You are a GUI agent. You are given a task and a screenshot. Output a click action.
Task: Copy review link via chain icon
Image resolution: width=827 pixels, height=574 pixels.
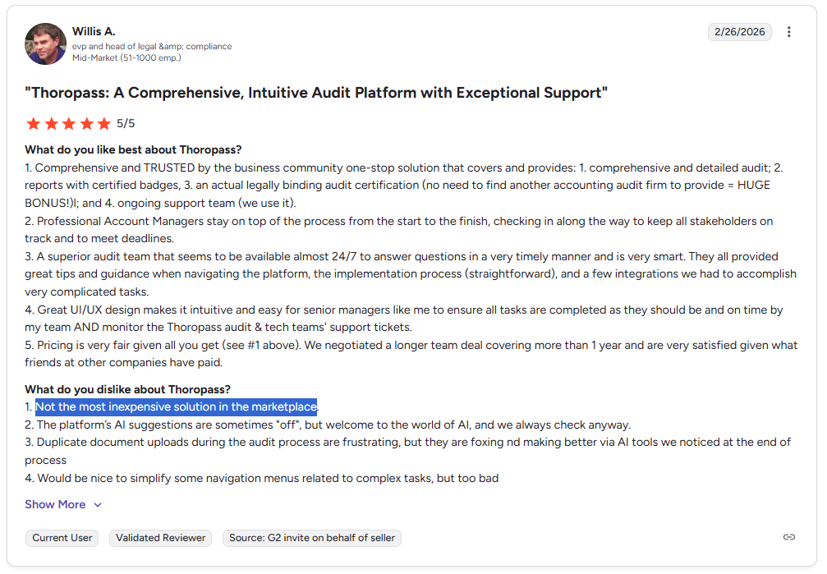[788, 537]
